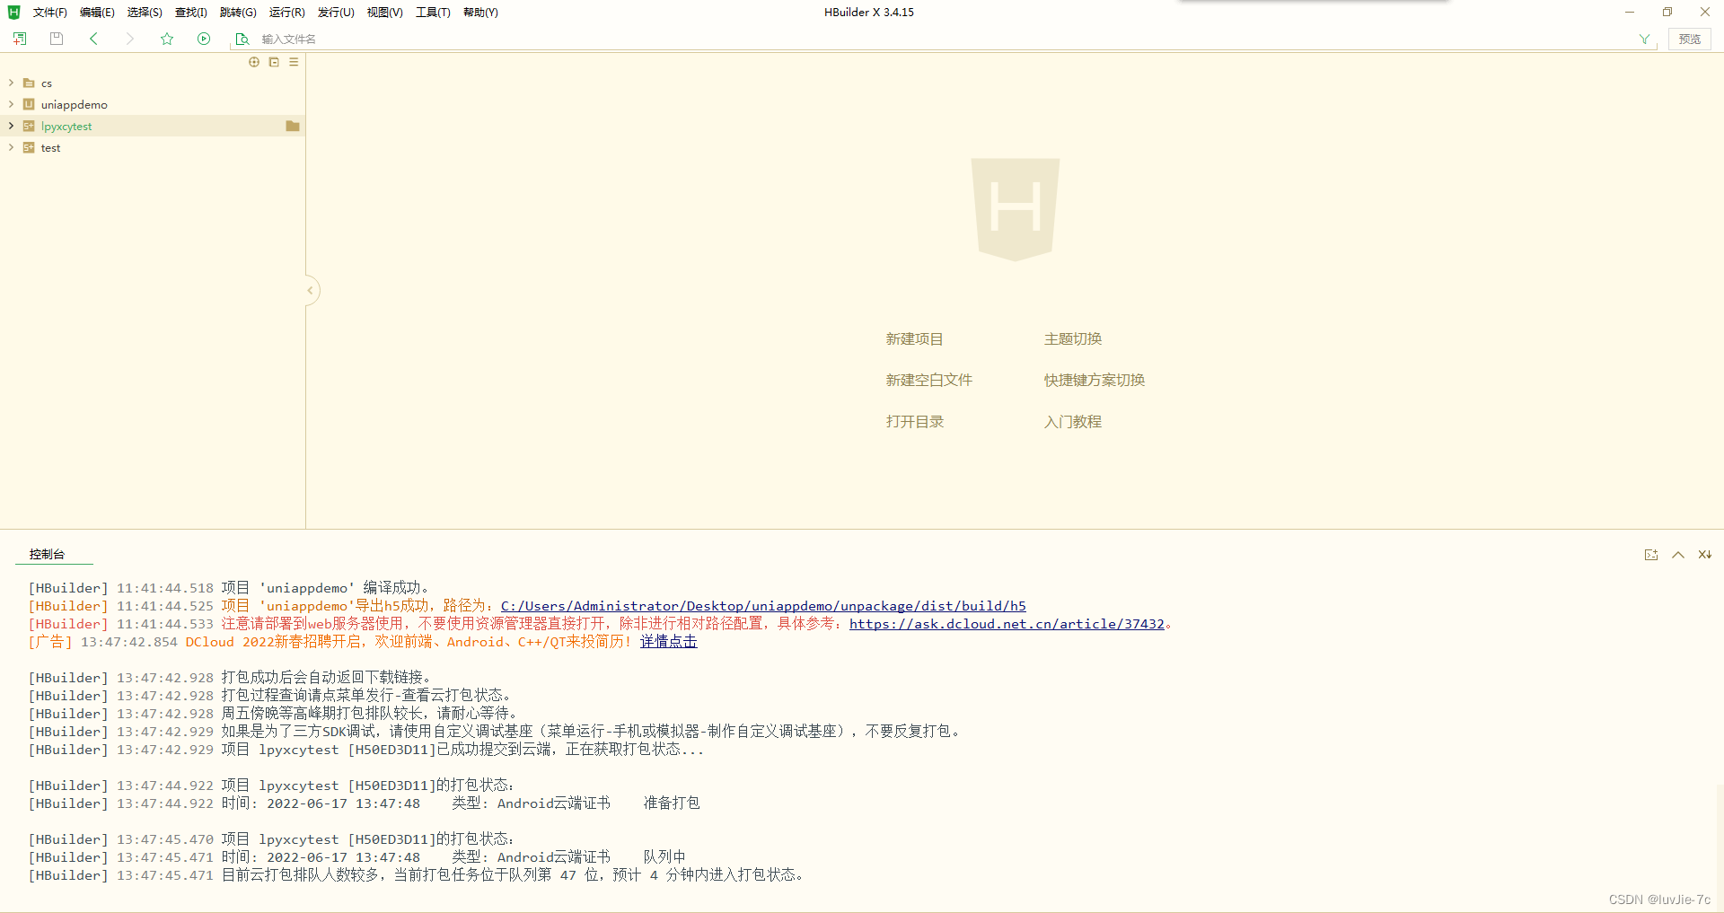Viewport: 1724px width, 913px height.
Task: Collapse all folders in the project explorer
Action: coord(273,62)
